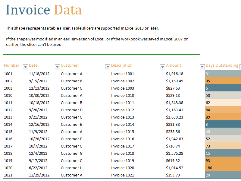Open the Customer column filter dropdown

(x=108, y=67)
